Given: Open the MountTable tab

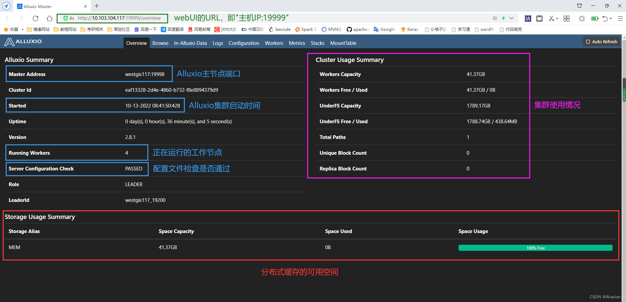Looking at the screenshot, I should (343, 43).
